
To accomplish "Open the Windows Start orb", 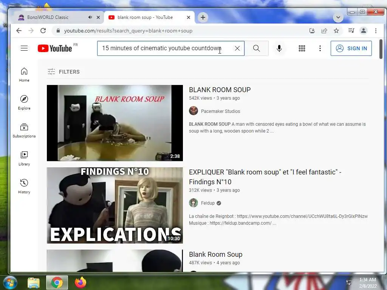I will (10, 282).
